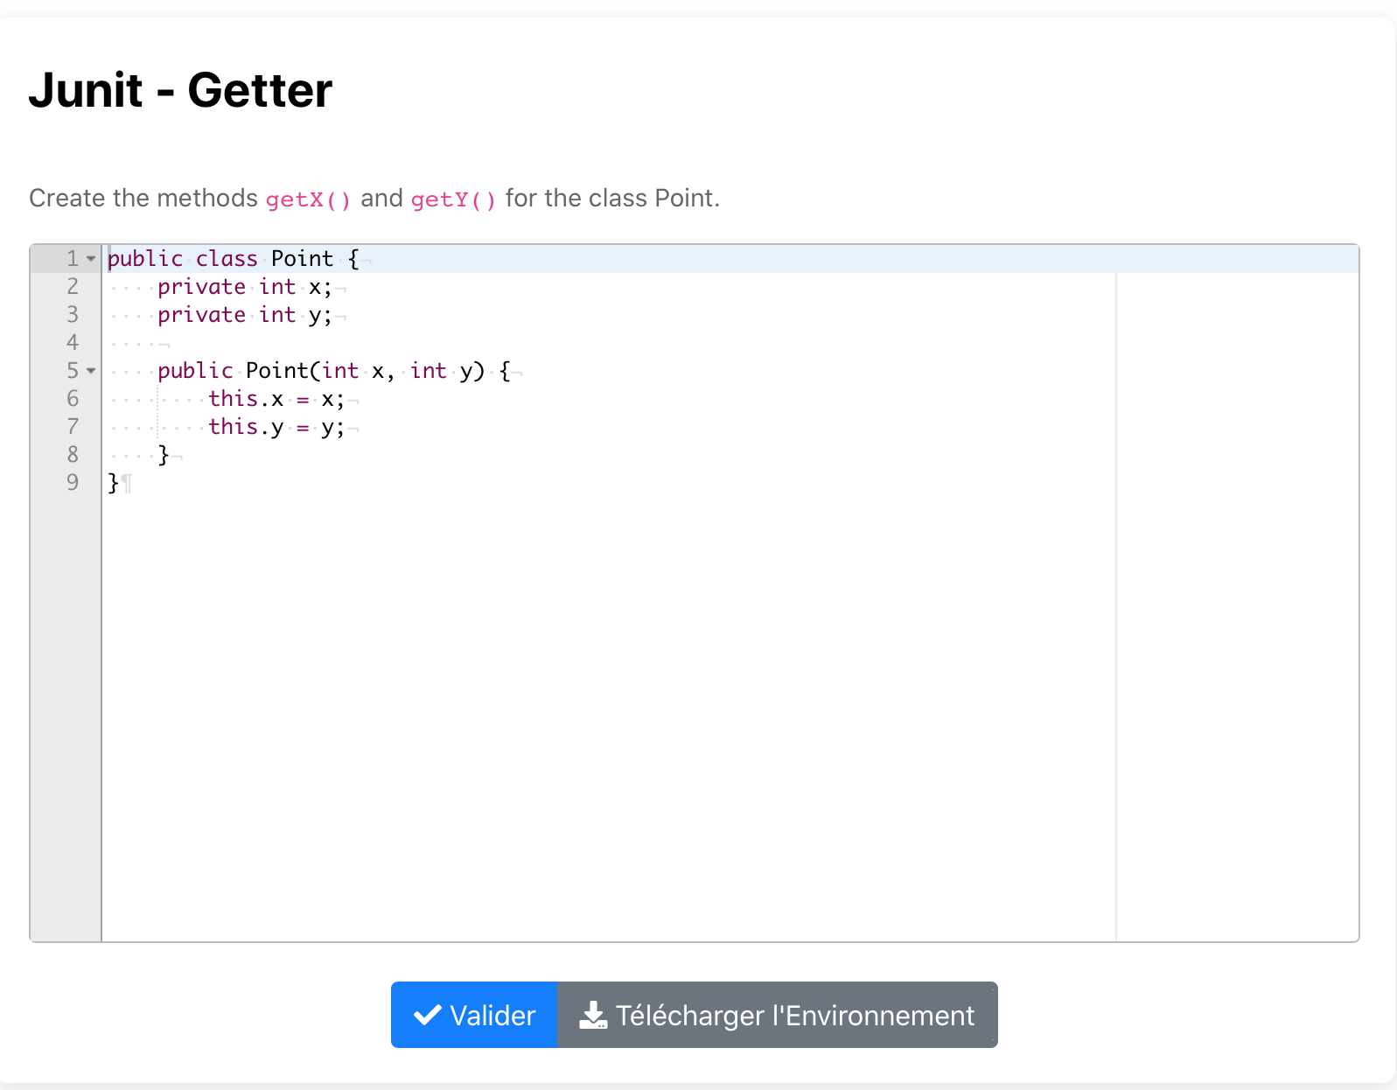
Task: Click Télécharger l'Environnement button
Action: click(778, 1015)
